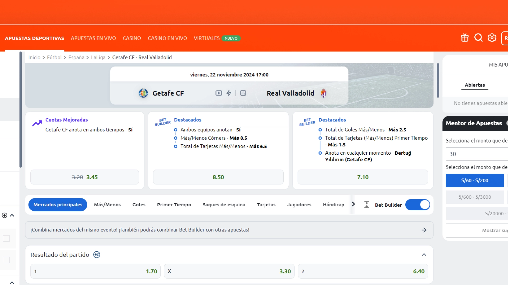Select the Tarjetas tab
Viewport: 508px width, 285px height.
(x=266, y=205)
